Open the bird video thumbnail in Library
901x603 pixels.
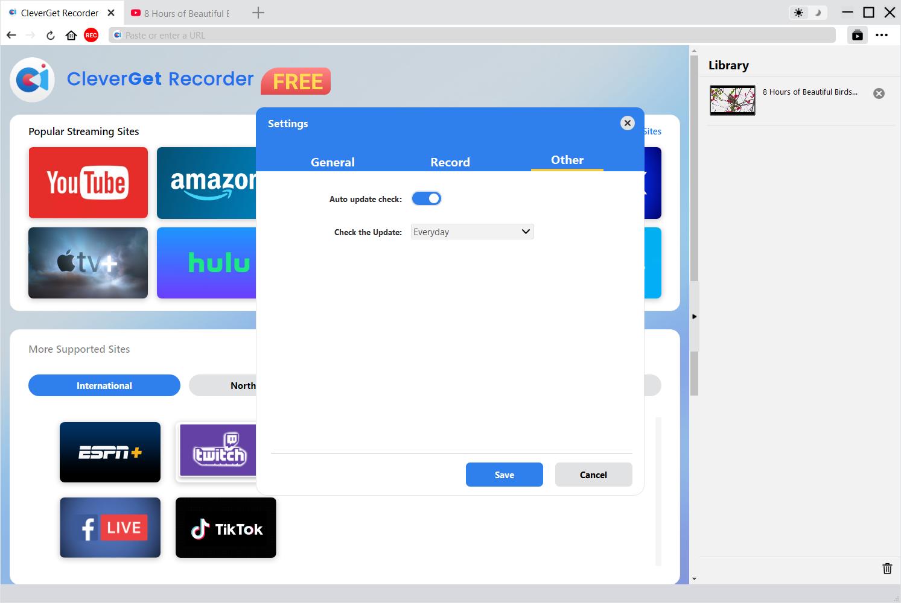click(733, 100)
